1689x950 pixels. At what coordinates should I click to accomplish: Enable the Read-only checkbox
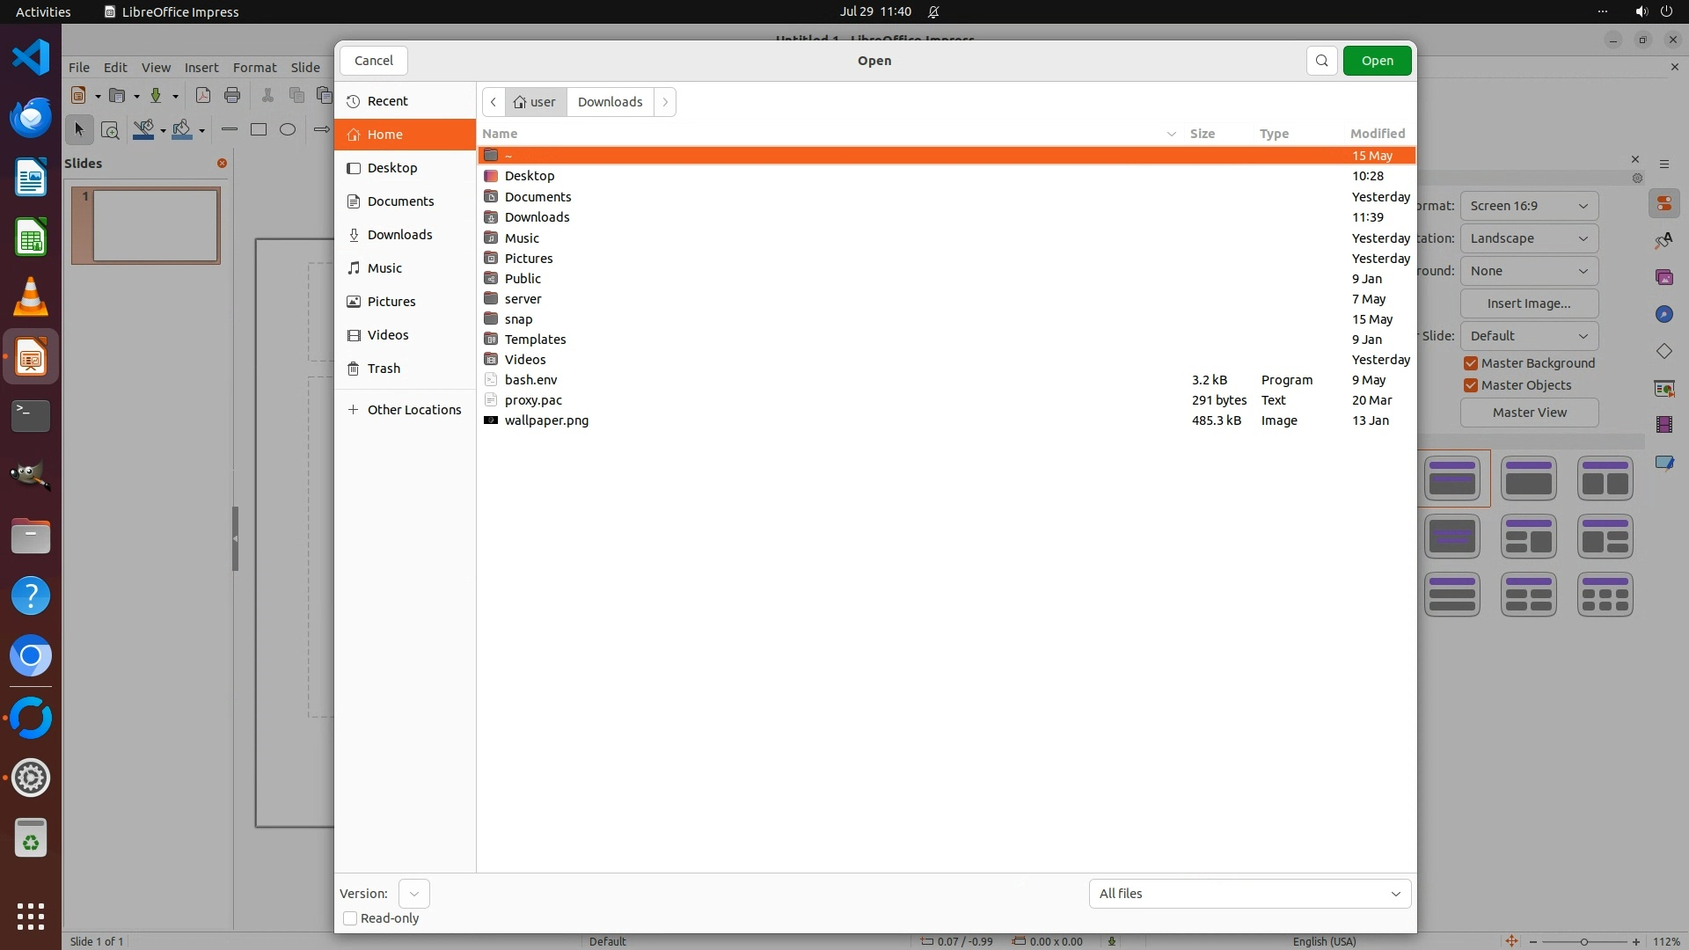(350, 918)
